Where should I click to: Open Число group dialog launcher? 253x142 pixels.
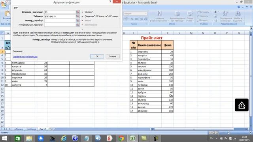pyautogui.click(x=146, y=24)
